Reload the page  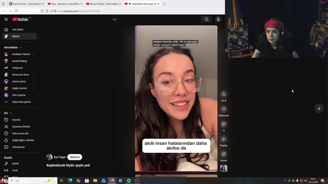click(16, 11)
